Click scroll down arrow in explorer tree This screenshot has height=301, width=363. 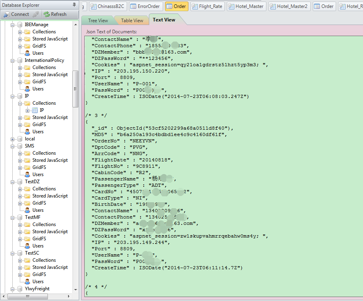point(76,289)
